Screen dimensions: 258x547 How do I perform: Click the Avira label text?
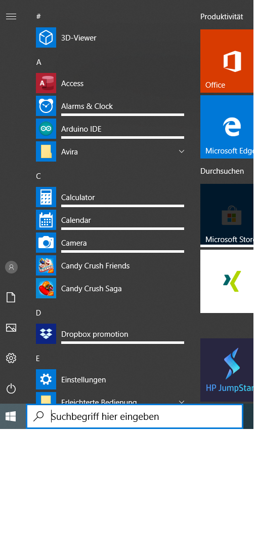[69, 152]
